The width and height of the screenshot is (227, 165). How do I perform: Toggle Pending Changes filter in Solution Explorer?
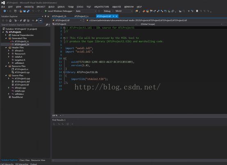[16, 20]
